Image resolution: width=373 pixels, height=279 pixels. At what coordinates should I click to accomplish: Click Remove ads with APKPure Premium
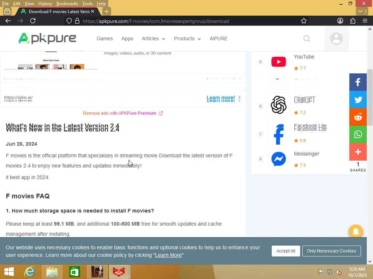click(123, 113)
